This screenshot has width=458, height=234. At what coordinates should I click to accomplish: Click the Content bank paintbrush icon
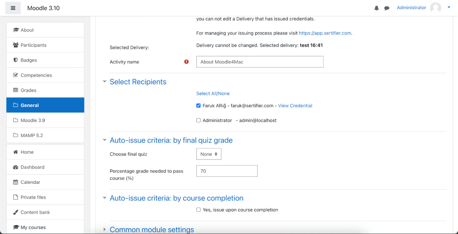pos(16,212)
